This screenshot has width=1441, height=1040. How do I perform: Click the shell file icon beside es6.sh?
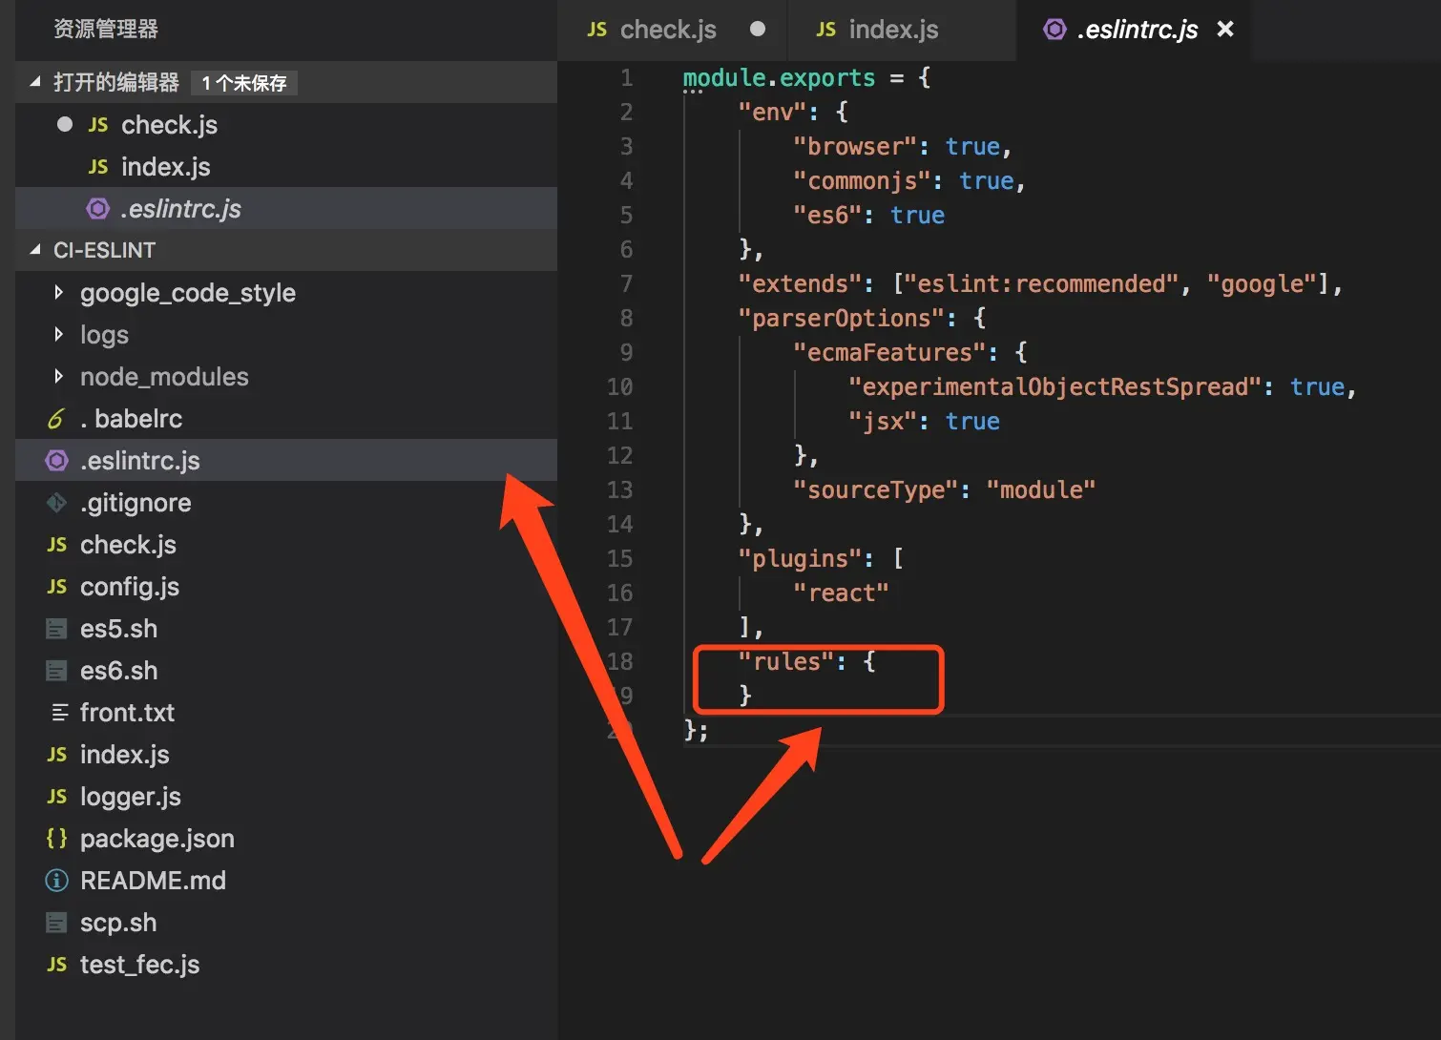tap(57, 671)
